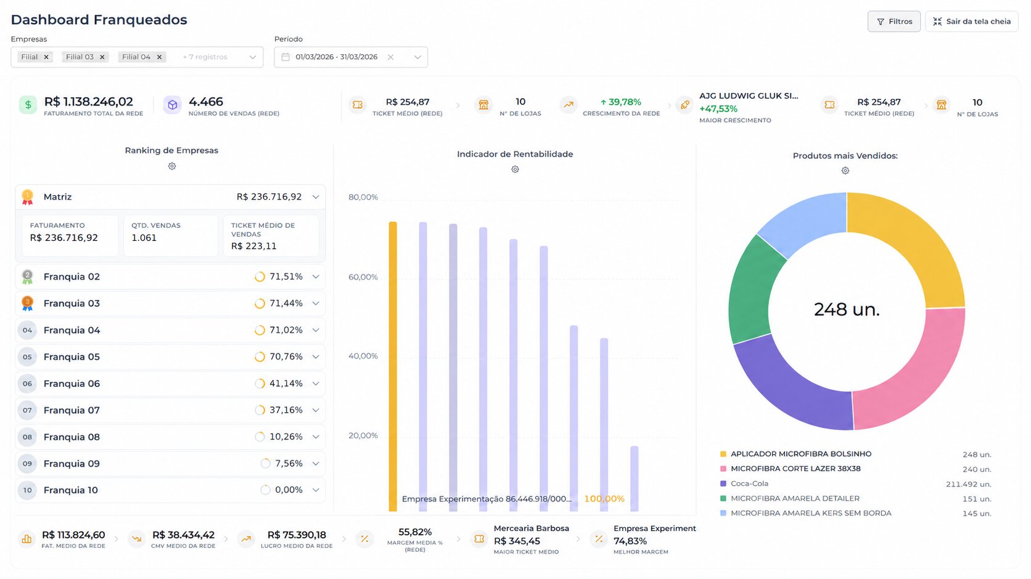Screen dimensions: 1031x579
Task: Expand the Franquia 05 row chevron
Action: 316,357
